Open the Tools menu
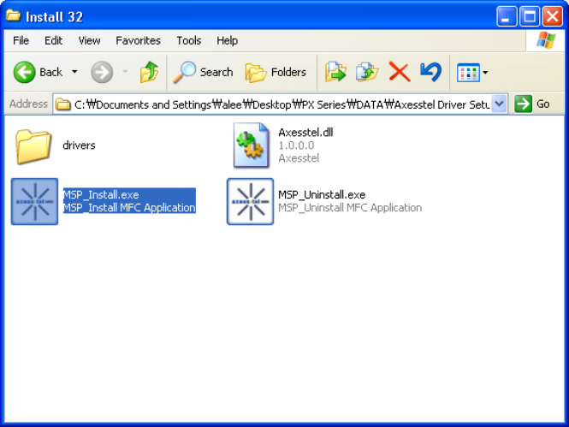This screenshot has width=569, height=427. point(189,40)
